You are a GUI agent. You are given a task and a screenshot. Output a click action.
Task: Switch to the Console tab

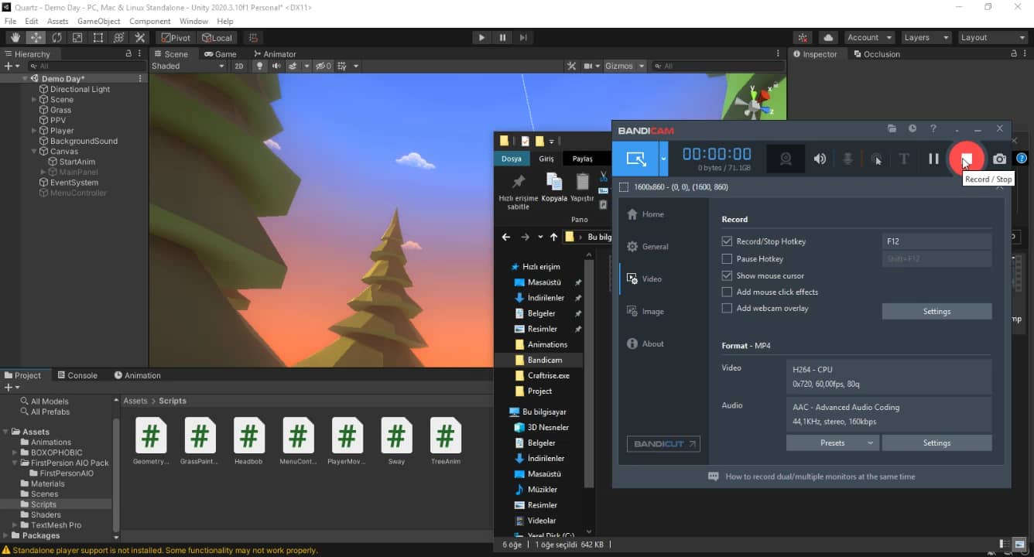[x=77, y=375]
